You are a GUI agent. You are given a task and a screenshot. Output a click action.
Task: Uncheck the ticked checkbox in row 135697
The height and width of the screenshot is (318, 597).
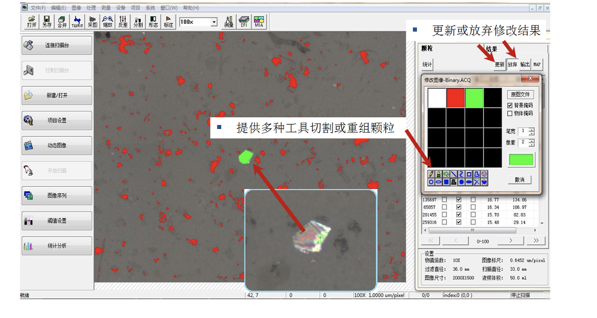tap(459, 200)
